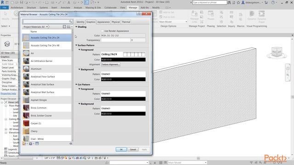This screenshot has width=294, height=165.
Task: Click the Transparency slider
Action: pyautogui.click(x=116, y=40)
